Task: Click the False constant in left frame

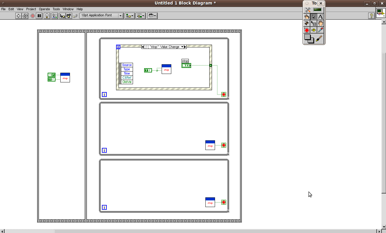Action: pyautogui.click(x=52, y=75)
